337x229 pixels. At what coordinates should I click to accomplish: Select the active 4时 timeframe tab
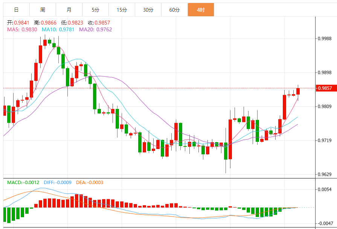pyautogui.click(x=201, y=10)
